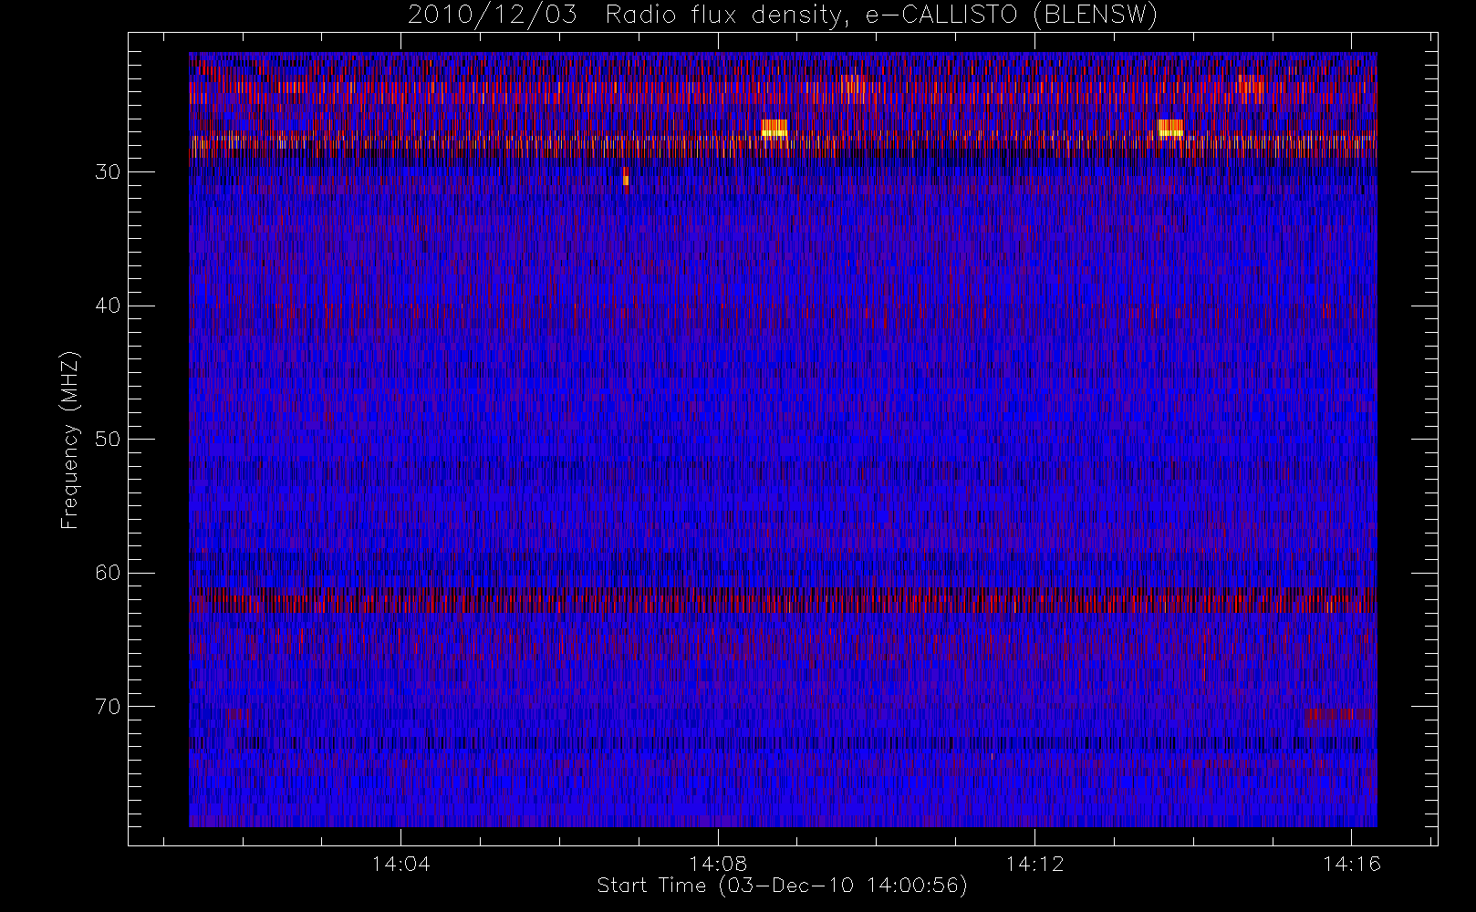This screenshot has width=1476, height=912.
Task: Click the yellow burst near 14:08
Action: tap(774, 128)
